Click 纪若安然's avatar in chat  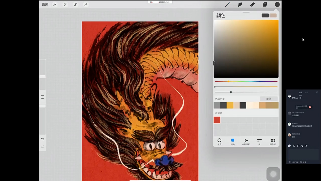(x=289, y=135)
